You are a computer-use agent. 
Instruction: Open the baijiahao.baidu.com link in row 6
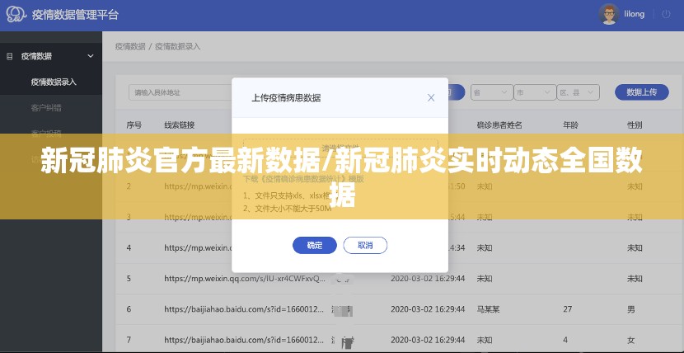click(x=244, y=309)
